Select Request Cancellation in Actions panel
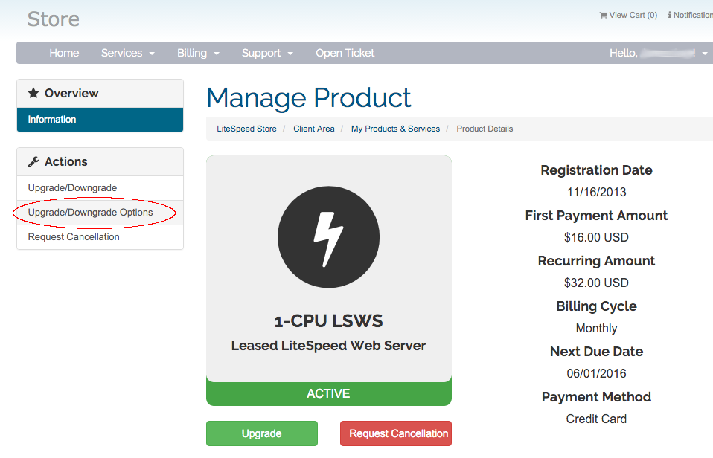 tap(100, 237)
